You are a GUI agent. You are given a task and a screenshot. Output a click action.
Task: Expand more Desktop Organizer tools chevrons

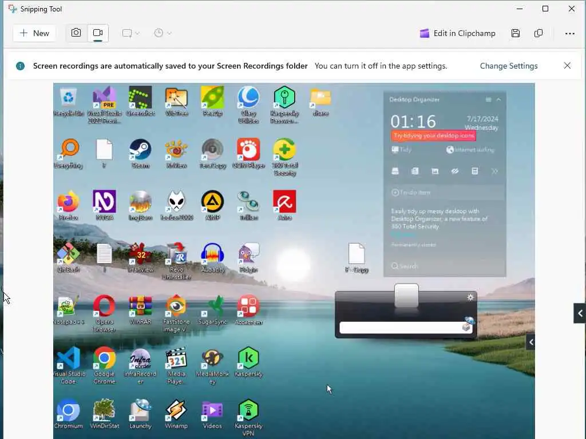click(x=494, y=171)
